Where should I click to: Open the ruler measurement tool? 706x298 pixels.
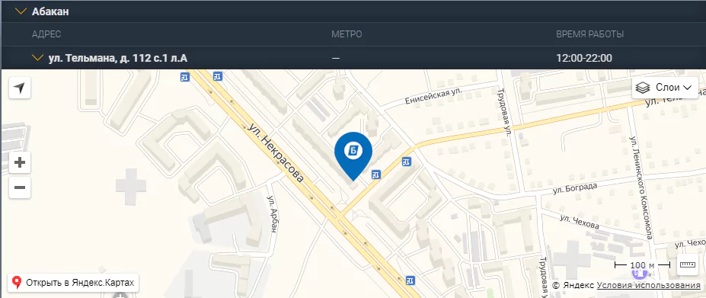pyautogui.click(x=688, y=264)
